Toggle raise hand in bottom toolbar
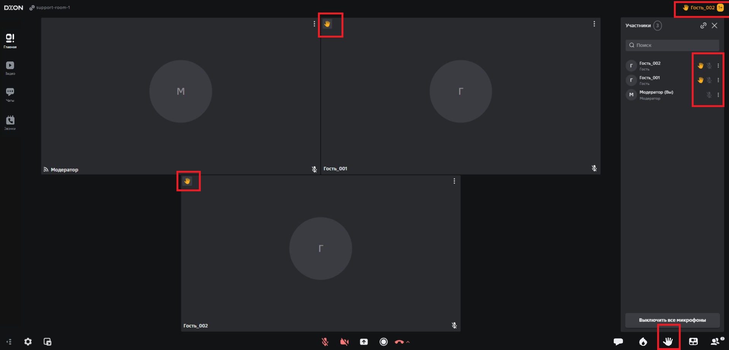Screen dimensions: 729x350 point(668,342)
